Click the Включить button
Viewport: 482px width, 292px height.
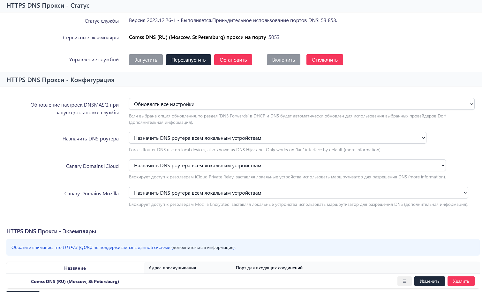pos(283,60)
